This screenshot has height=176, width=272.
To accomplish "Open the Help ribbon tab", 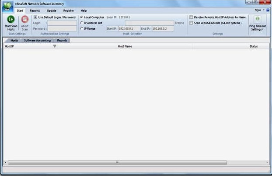I will pos(84,10).
